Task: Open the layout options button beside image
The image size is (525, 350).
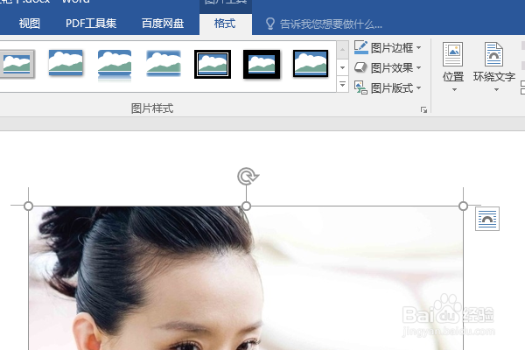Action: [487, 219]
